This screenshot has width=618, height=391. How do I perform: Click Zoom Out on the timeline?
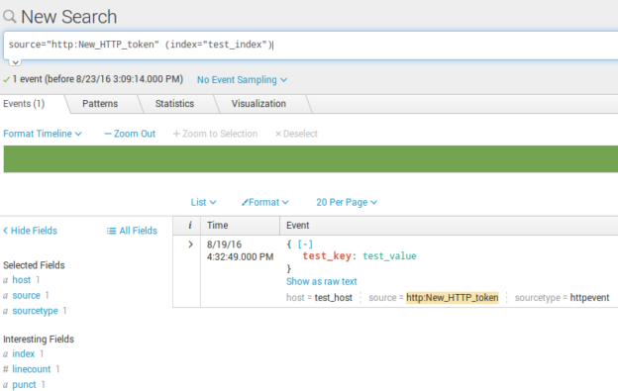130,134
